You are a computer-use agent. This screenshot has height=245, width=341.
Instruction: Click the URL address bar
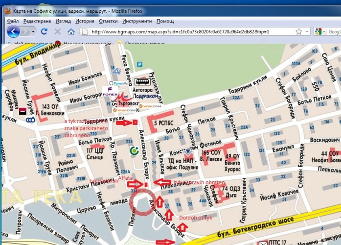(x=196, y=31)
